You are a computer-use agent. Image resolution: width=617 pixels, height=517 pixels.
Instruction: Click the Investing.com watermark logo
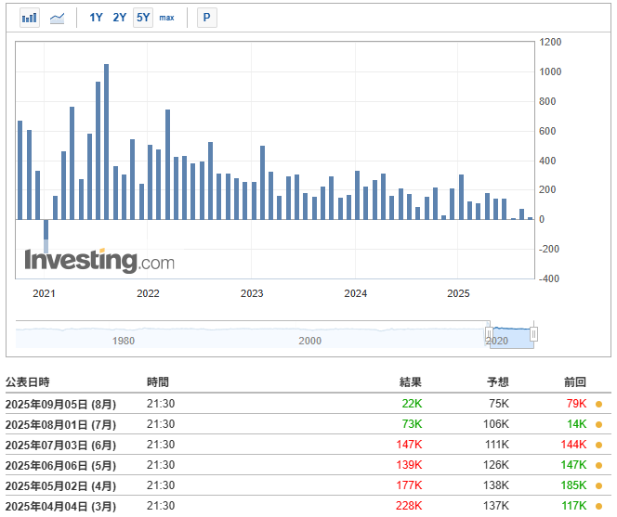99,261
